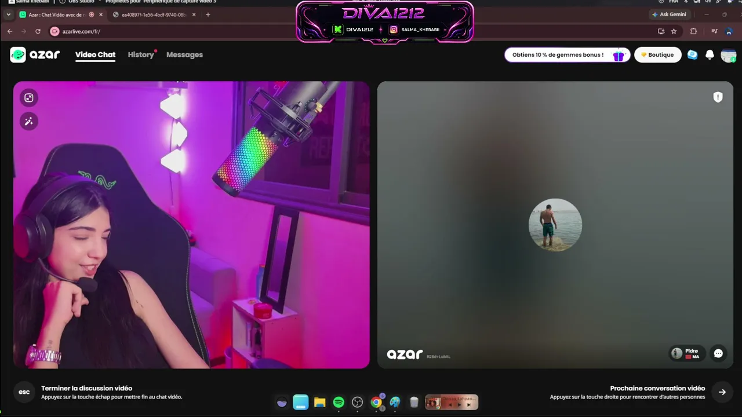Open the Azar profile avatar

tap(728, 55)
